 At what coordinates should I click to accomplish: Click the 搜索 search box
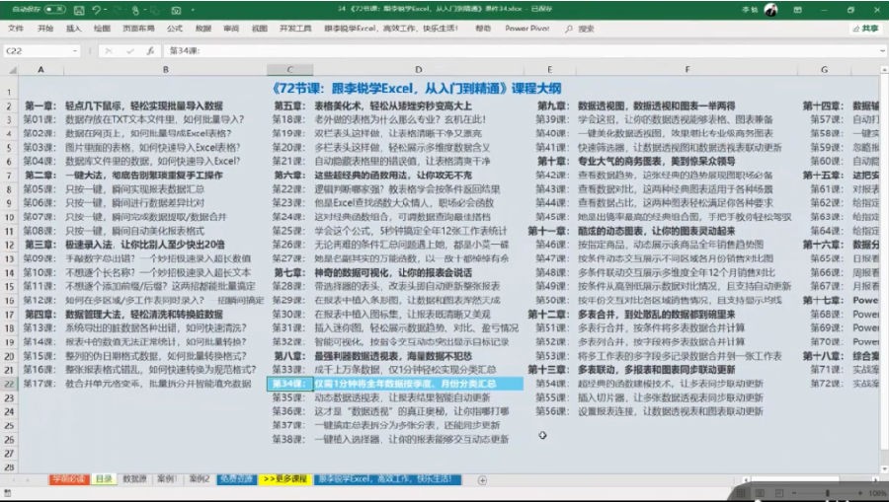(586, 29)
